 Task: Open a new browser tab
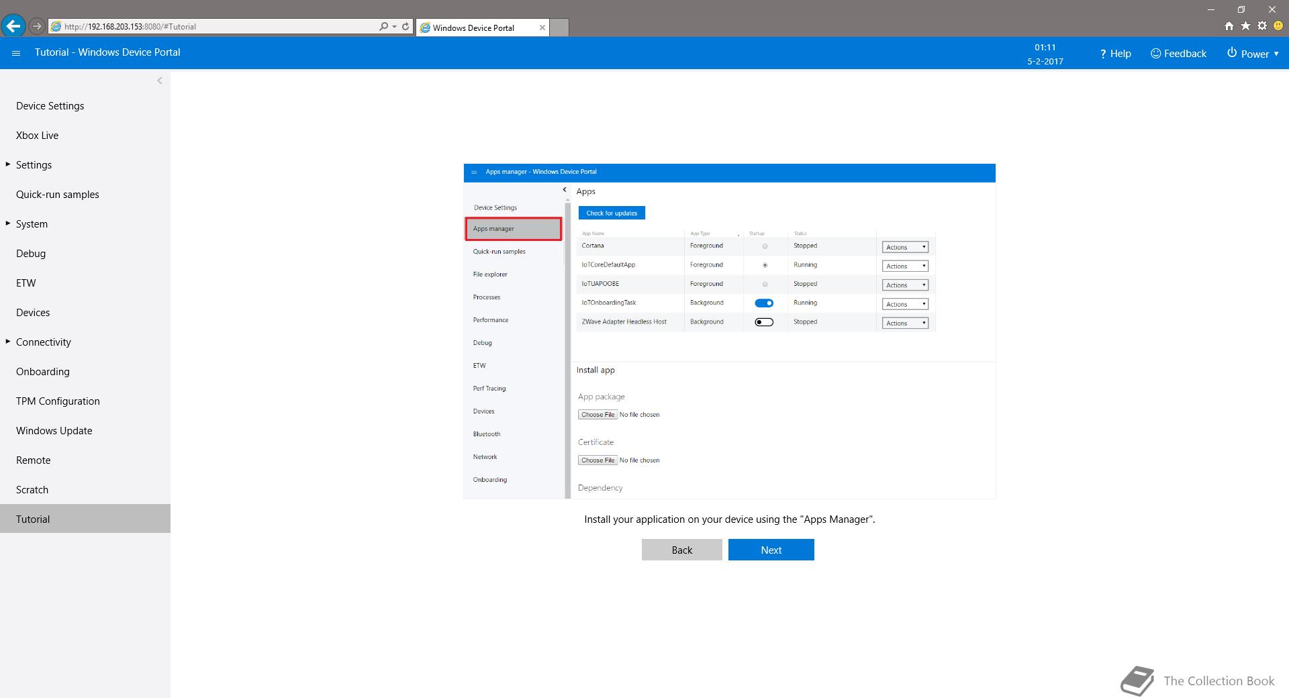[559, 28]
